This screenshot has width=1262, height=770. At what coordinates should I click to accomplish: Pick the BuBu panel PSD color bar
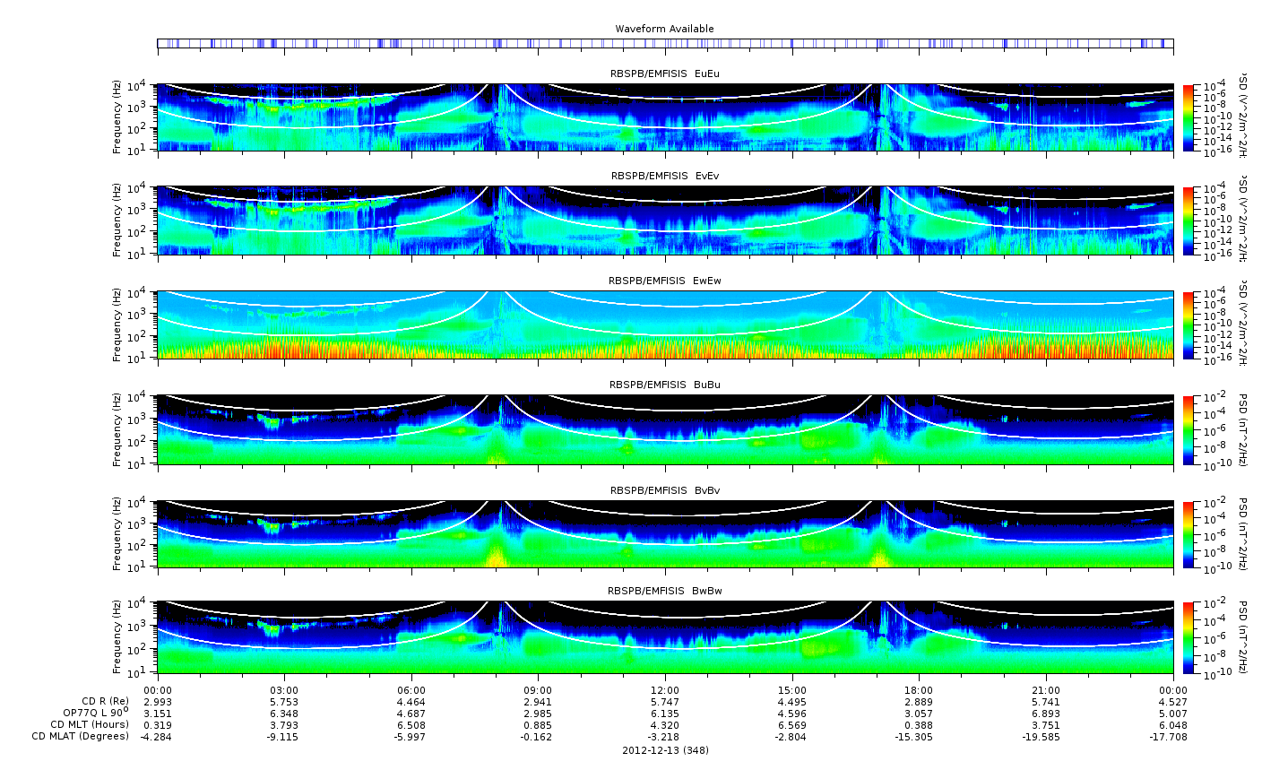pyautogui.click(x=1189, y=429)
